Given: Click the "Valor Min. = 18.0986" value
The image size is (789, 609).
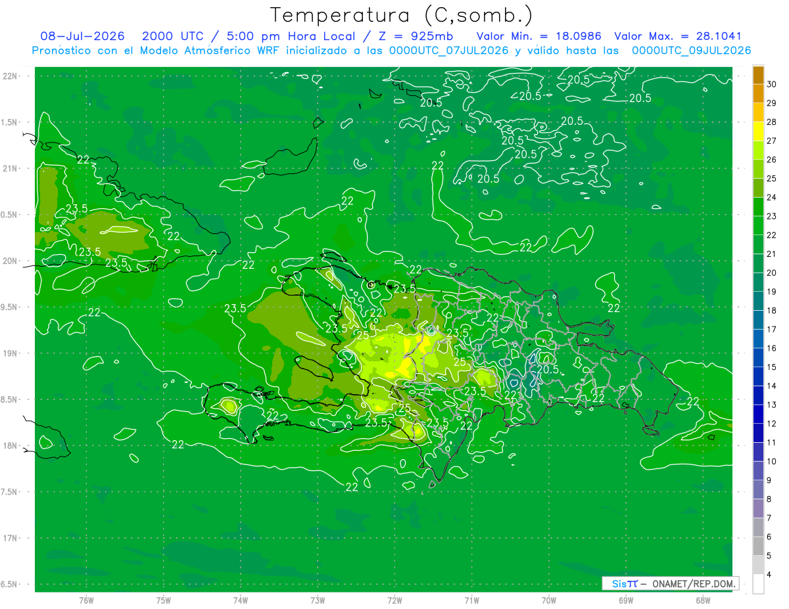Looking at the screenshot, I should coord(538,36).
